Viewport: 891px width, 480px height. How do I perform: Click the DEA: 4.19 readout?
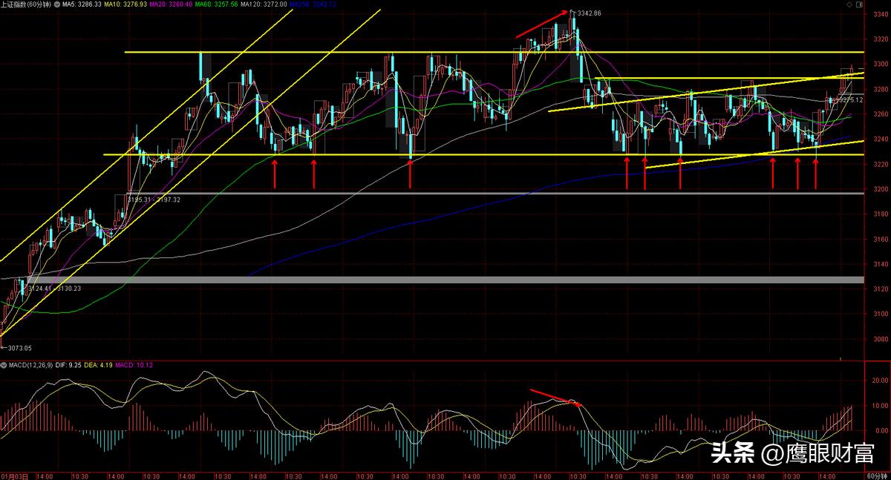(98, 365)
